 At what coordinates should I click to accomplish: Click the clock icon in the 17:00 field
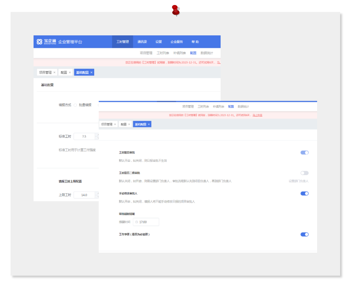136,222
